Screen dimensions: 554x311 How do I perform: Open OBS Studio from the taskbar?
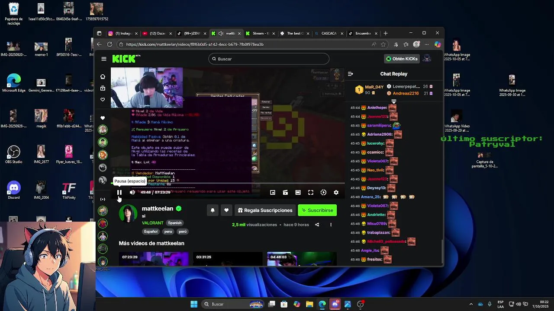[360, 304]
